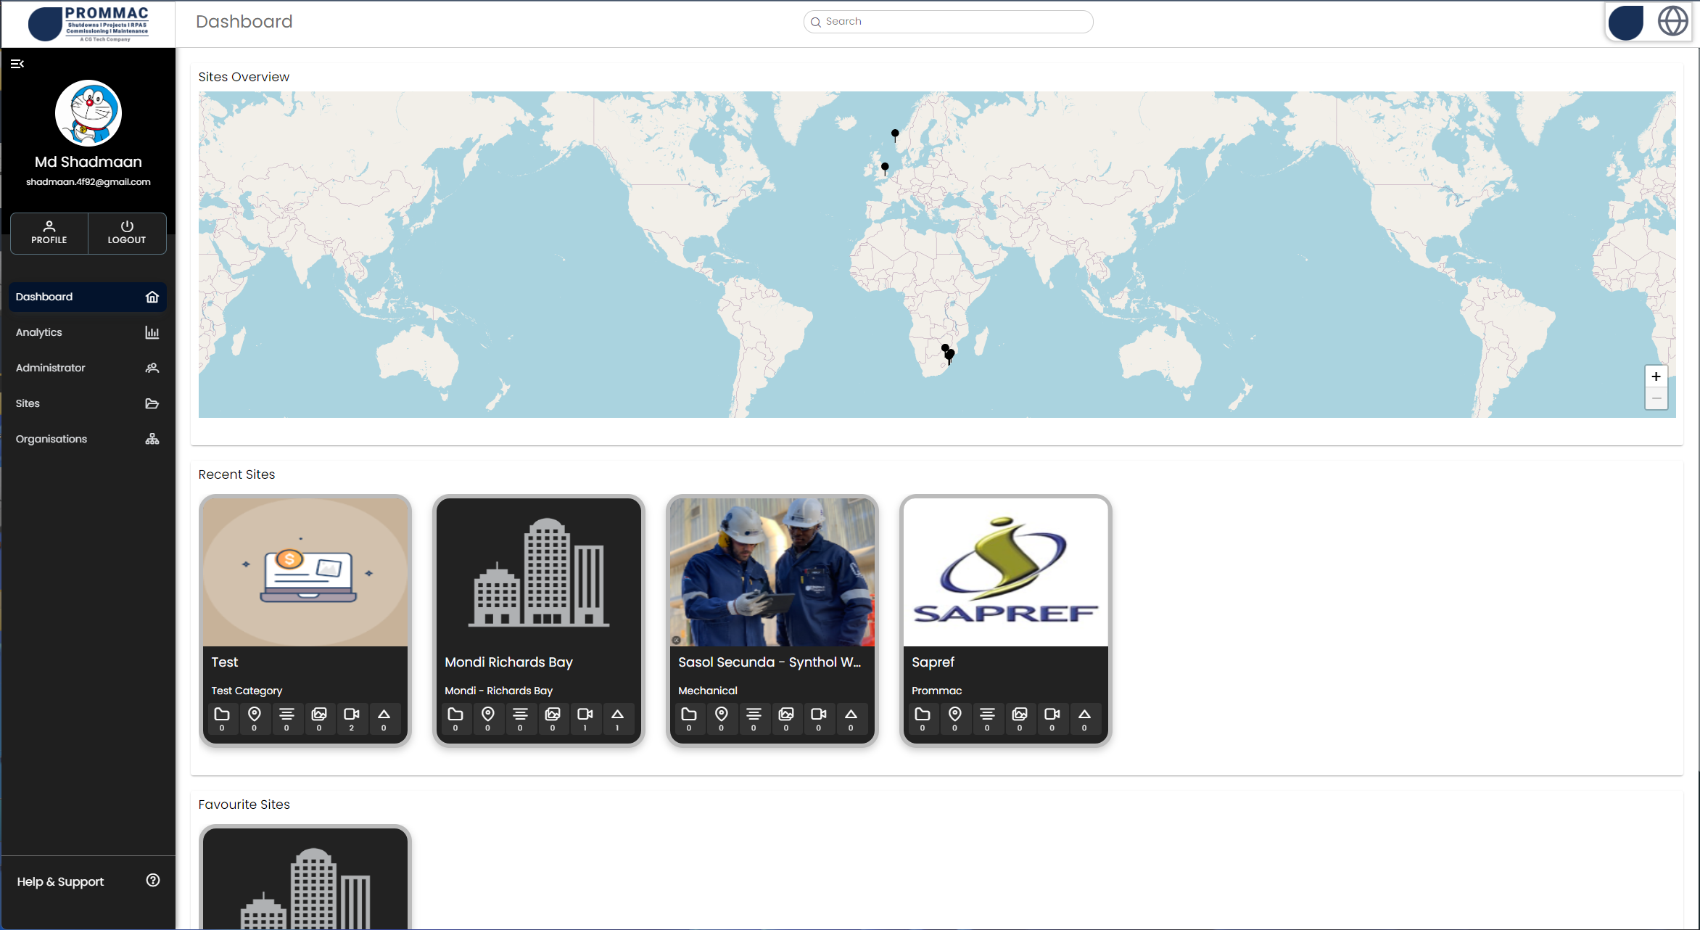Open the Analytics menu item
Viewport: 1700px width, 930px height.
[87, 332]
